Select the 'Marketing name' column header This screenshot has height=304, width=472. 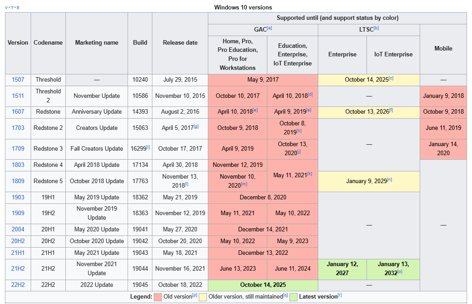(96, 43)
